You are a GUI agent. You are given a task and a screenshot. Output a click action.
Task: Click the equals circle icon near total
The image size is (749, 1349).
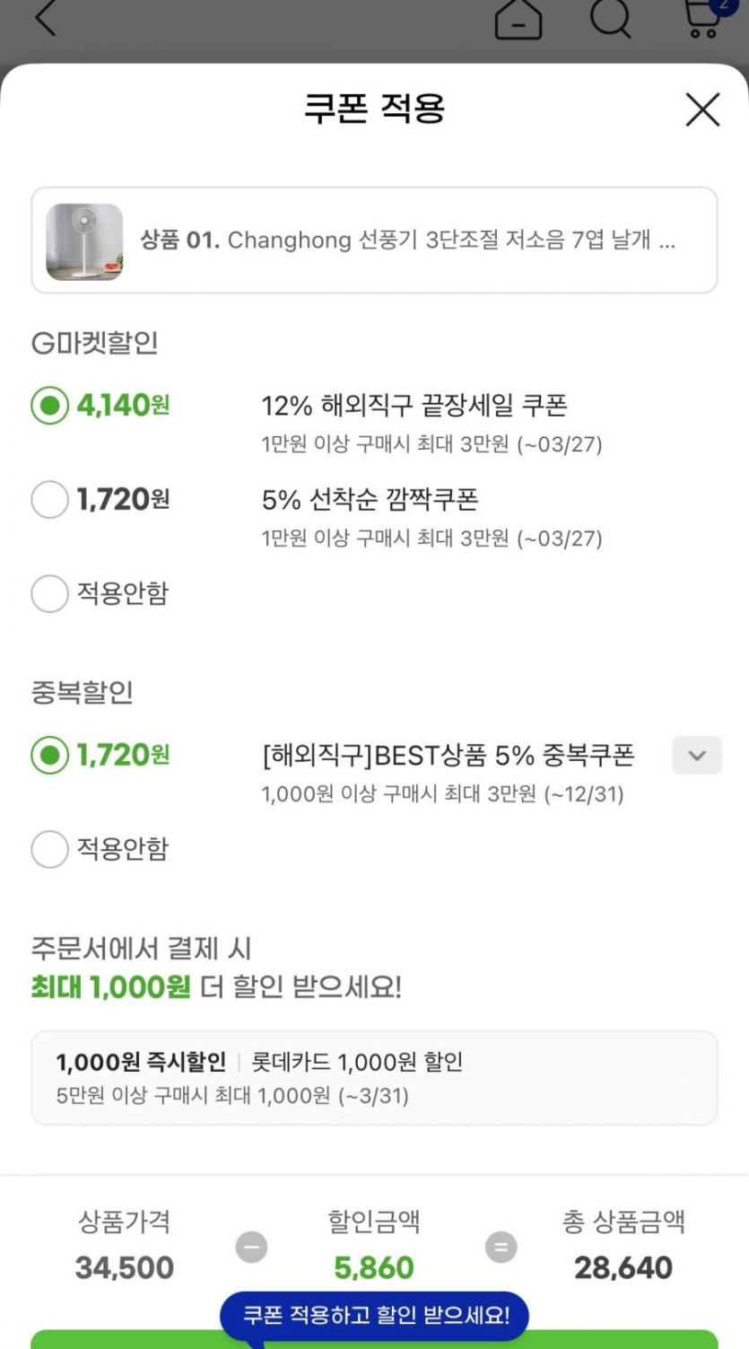point(501,1247)
